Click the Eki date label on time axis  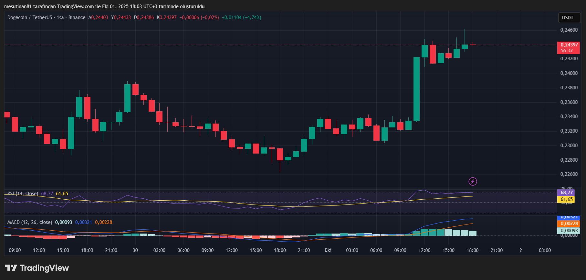coord(328,250)
